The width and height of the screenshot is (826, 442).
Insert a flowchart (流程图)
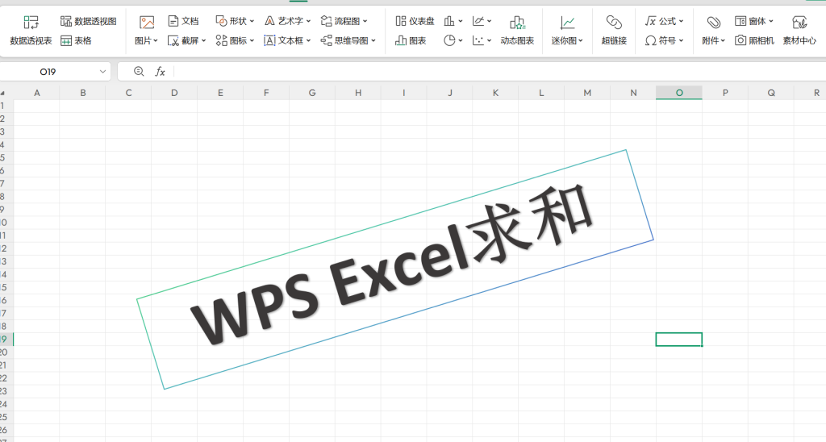click(340, 21)
